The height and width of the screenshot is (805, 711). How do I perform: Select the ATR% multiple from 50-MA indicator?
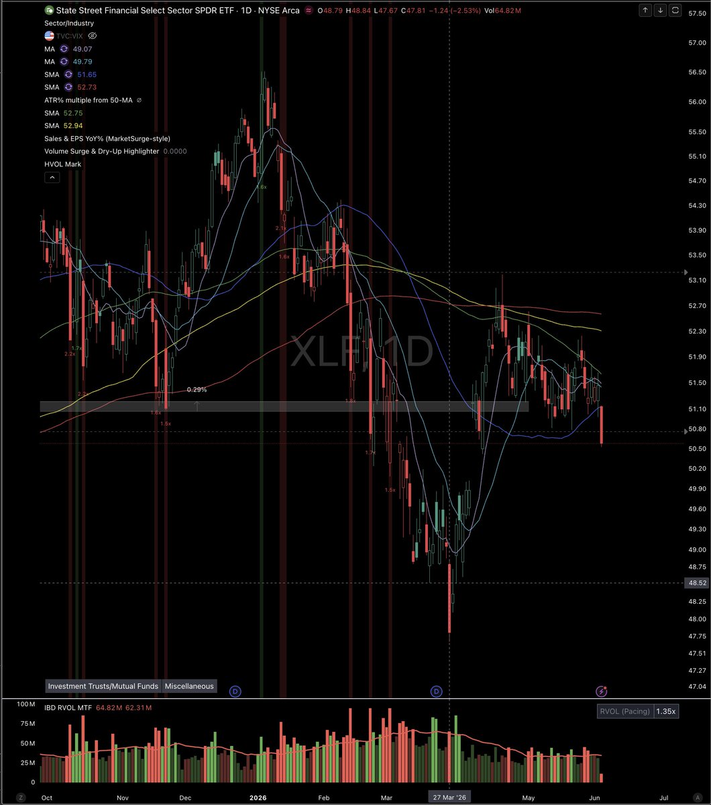pyautogui.click(x=89, y=100)
